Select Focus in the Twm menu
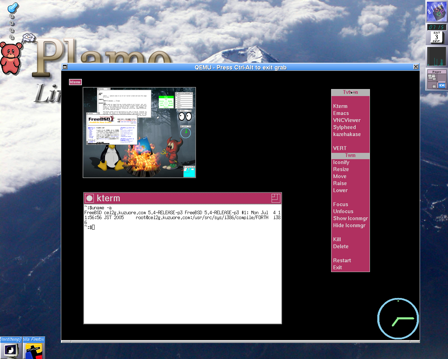Screen dimensions: 448x359 click(x=350, y=204)
